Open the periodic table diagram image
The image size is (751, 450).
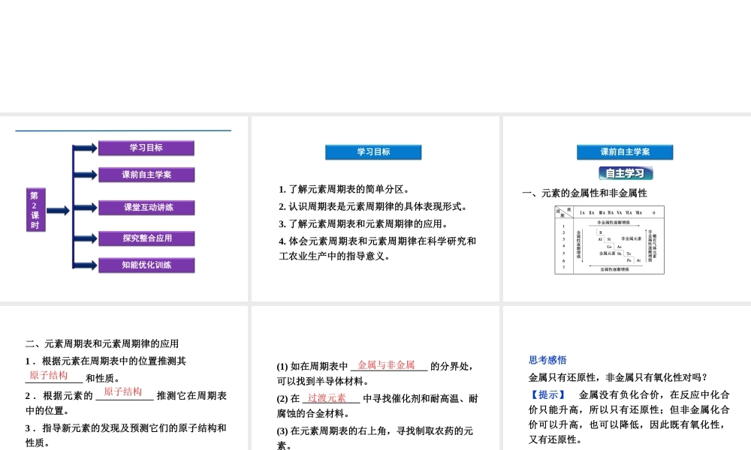click(609, 240)
